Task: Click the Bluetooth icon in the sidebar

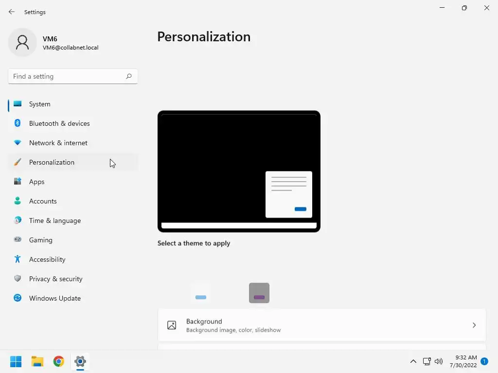Action: pyautogui.click(x=18, y=123)
